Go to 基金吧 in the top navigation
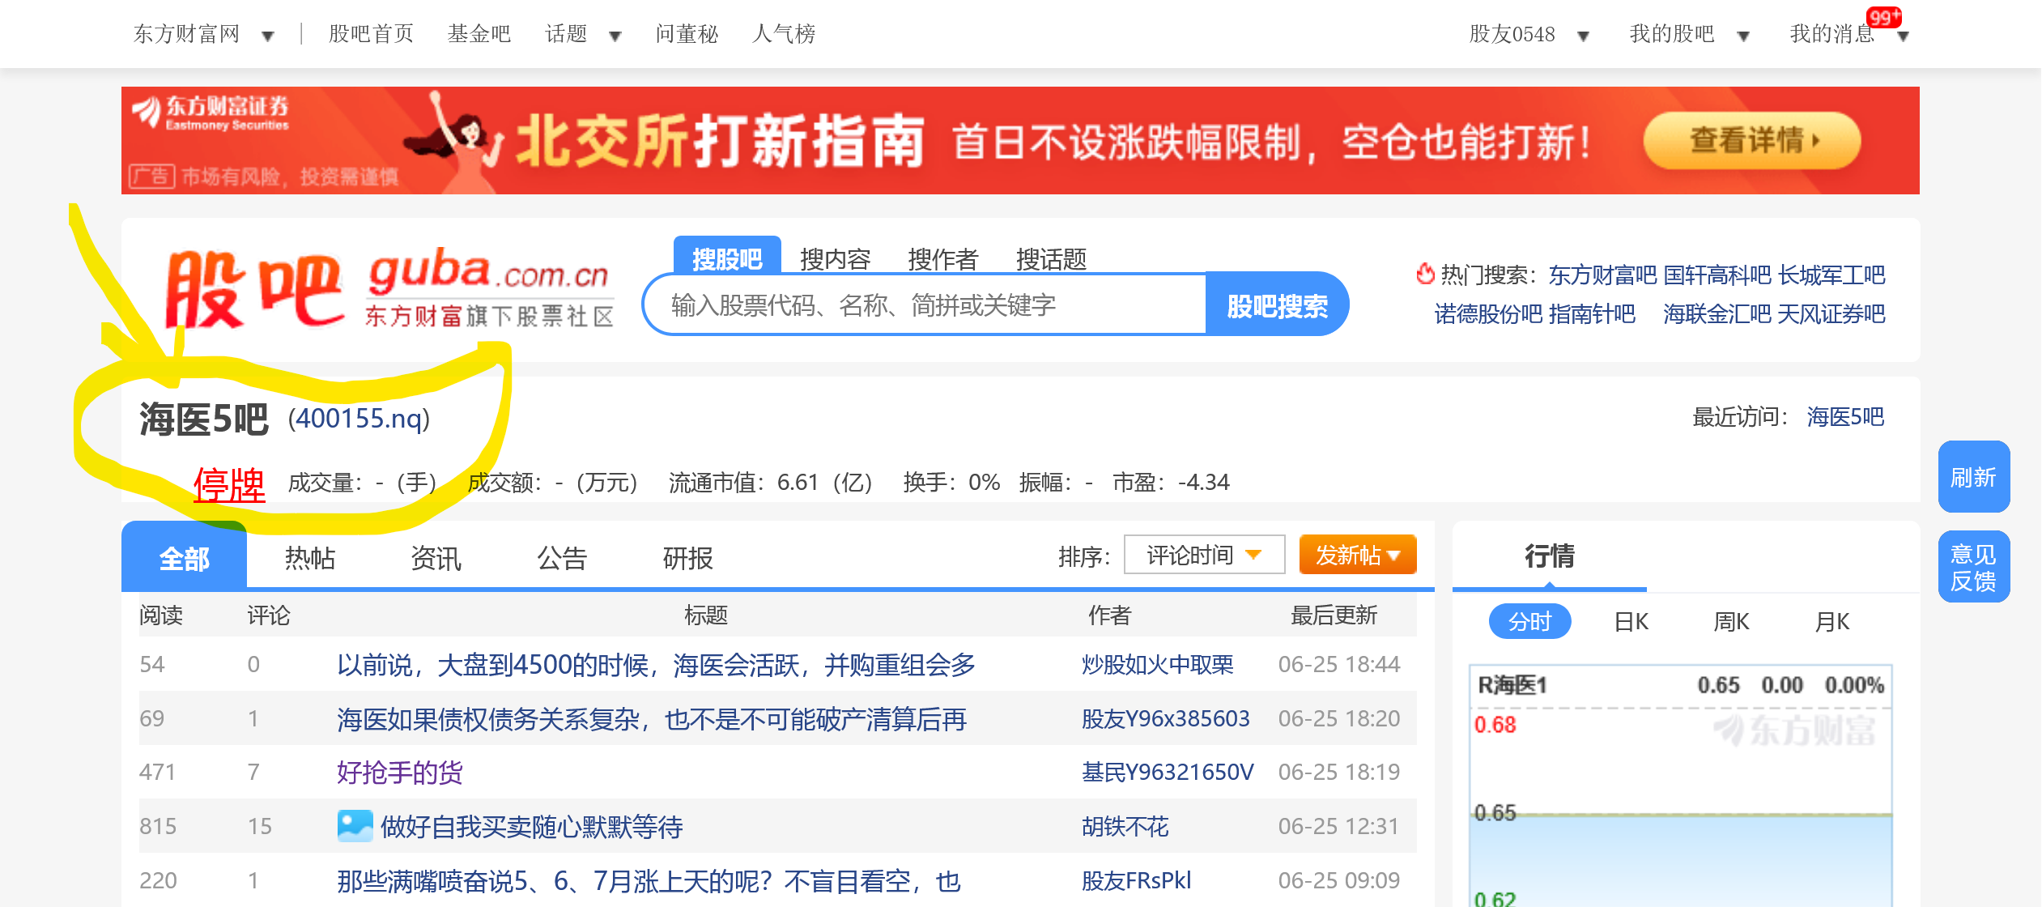 (479, 34)
